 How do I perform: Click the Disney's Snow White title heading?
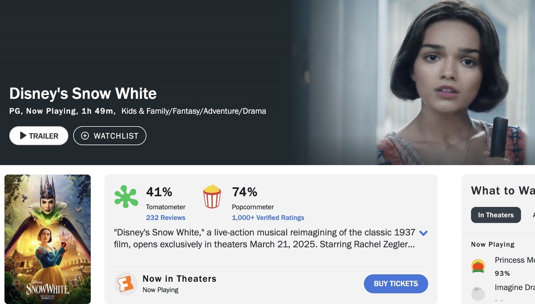(83, 93)
